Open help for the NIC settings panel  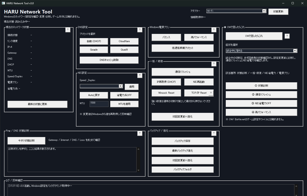pos(140,75)
